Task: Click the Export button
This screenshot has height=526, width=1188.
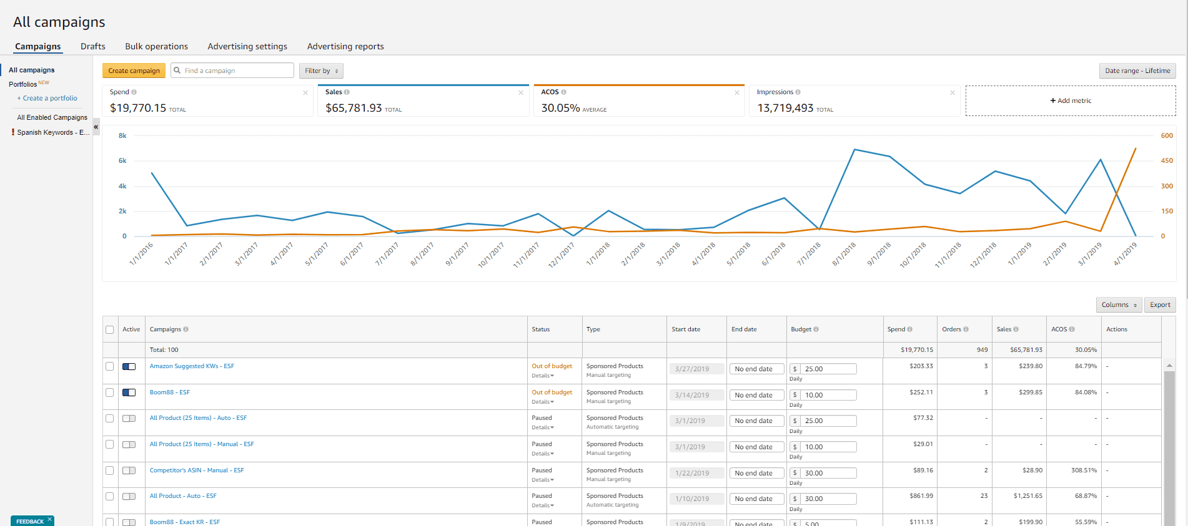Action: click(1160, 304)
